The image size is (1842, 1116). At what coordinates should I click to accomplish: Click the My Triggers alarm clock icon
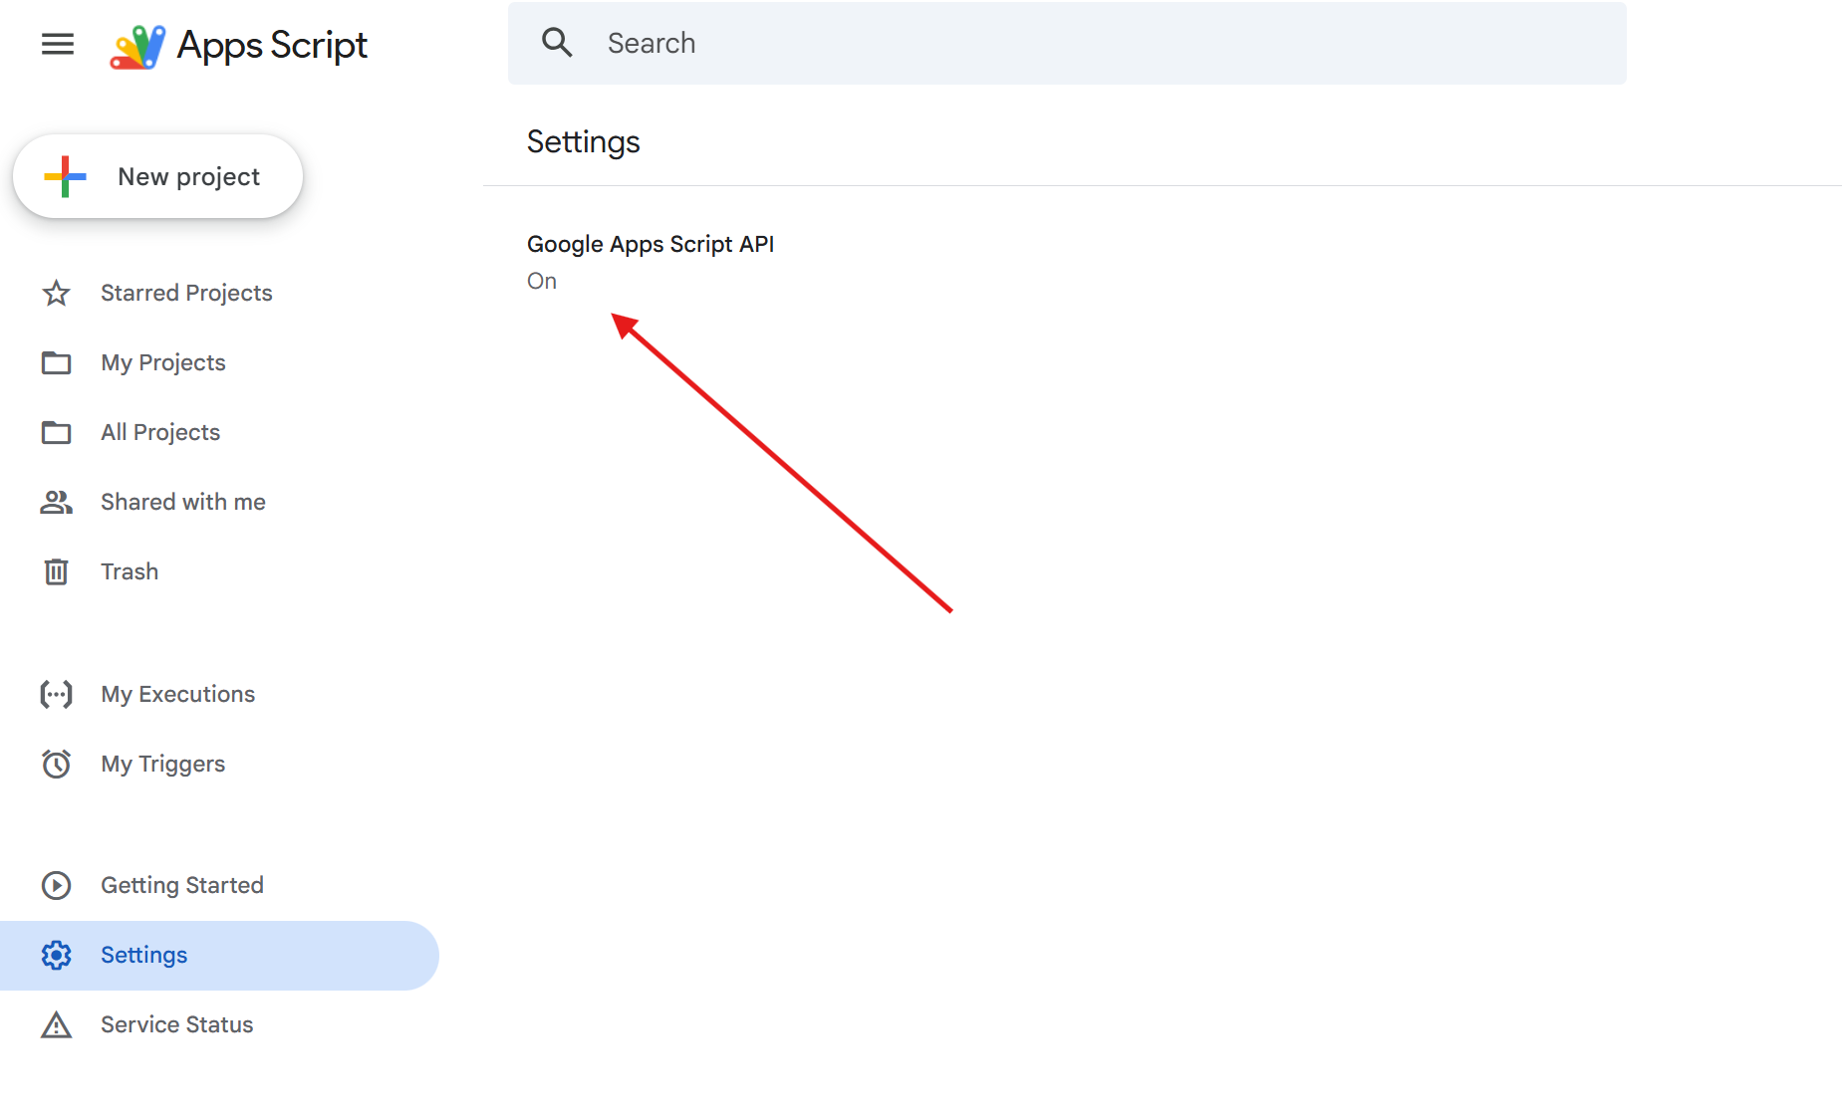click(57, 764)
